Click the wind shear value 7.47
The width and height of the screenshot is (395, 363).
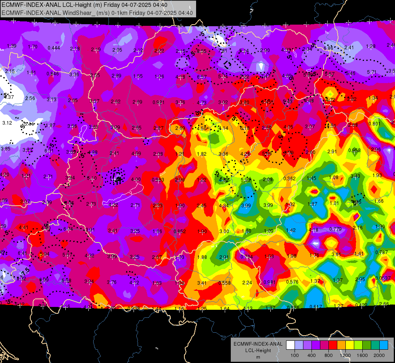point(265,76)
